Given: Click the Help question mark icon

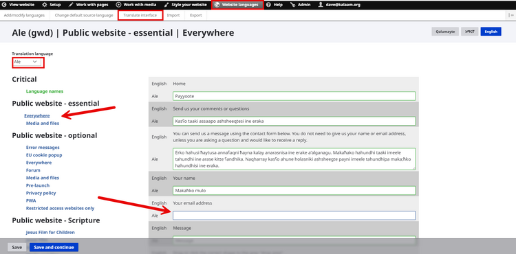Looking at the screenshot, I should click(268, 5).
